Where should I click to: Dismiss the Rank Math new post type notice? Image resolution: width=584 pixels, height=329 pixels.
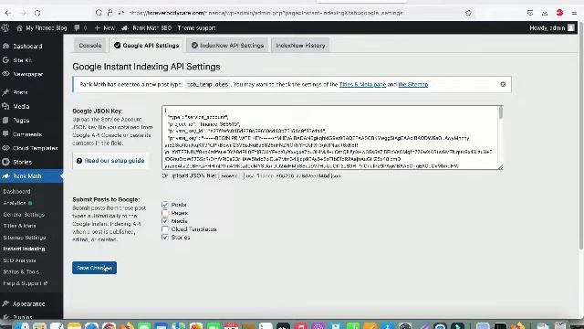pyautogui.click(x=503, y=84)
